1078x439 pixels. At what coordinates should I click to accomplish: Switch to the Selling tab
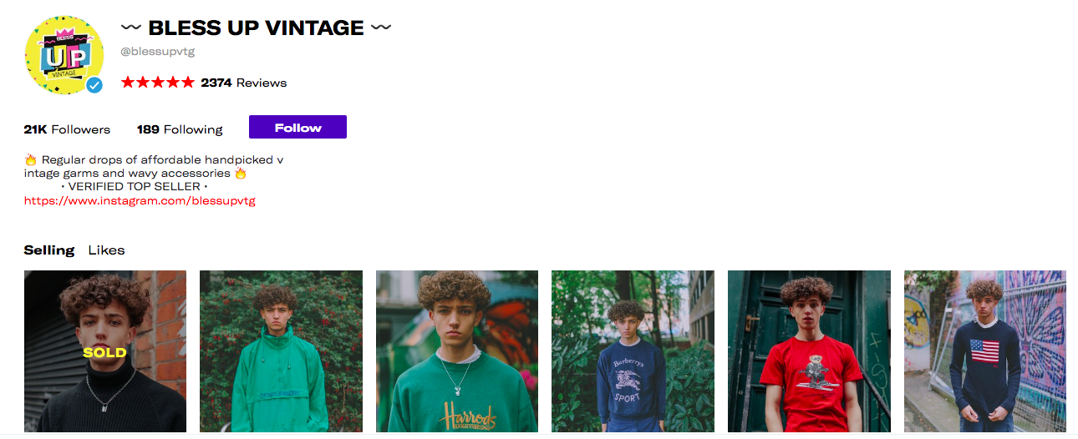point(49,250)
